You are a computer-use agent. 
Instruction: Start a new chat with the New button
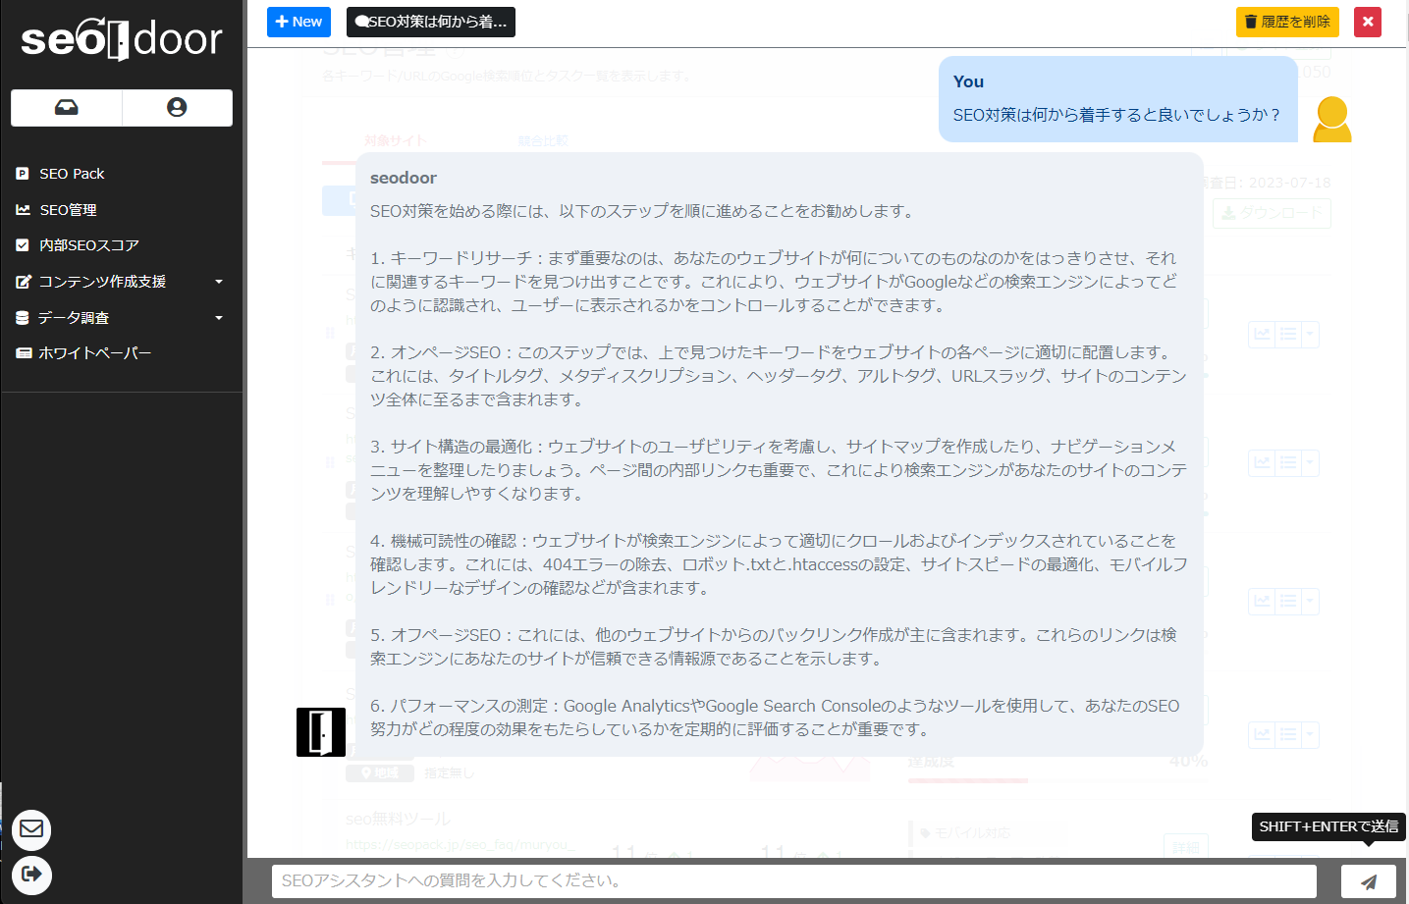pyautogui.click(x=298, y=22)
